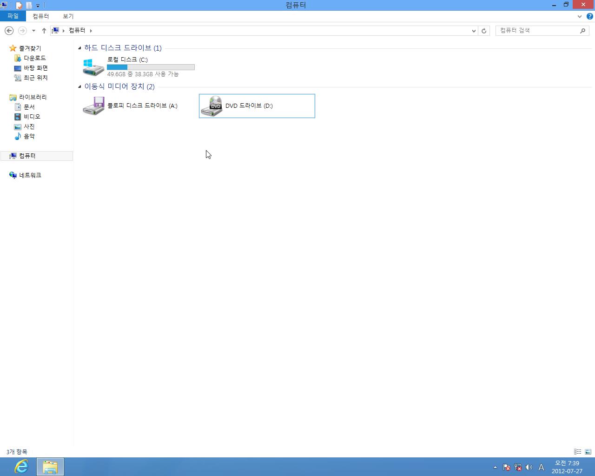Screen dimensions: 595x476
Task: Switch to large icons view in status bar
Action: (588, 452)
